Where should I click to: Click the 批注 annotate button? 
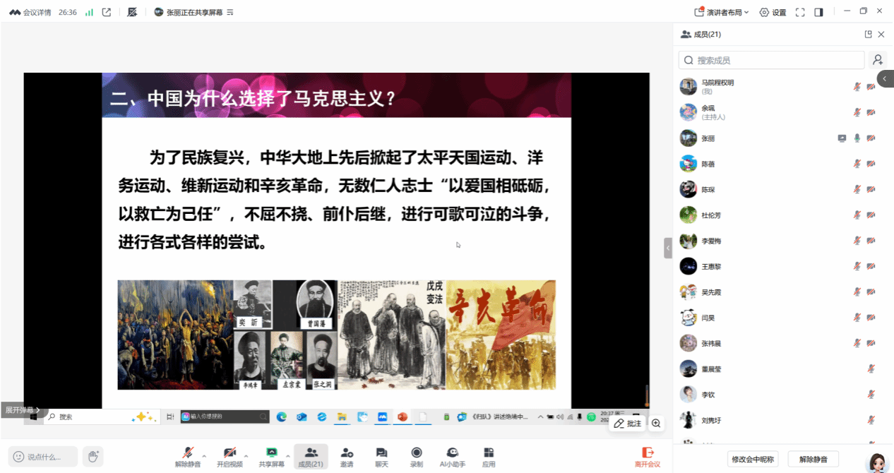[627, 423]
